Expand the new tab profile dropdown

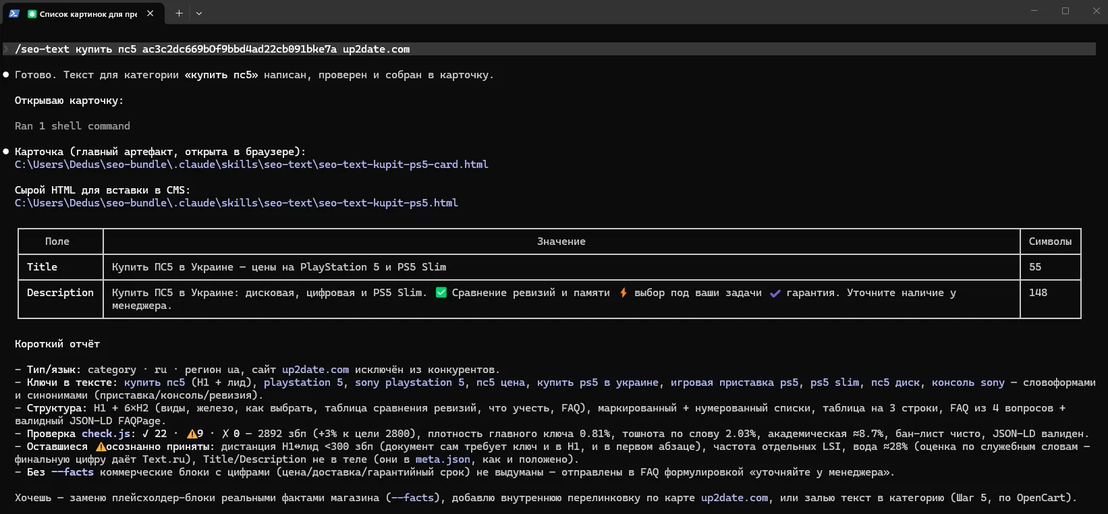199,13
